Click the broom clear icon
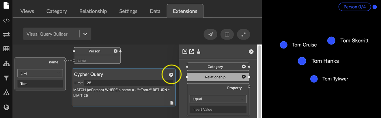Screen dimensions: 381x118 tap(199, 52)
